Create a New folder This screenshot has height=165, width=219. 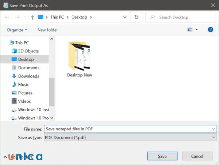[x=47, y=30]
